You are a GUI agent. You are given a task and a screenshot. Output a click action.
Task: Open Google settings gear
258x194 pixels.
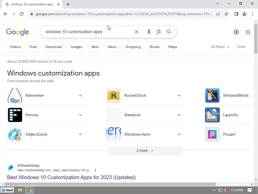pyautogui.click(x=236, y=32)
